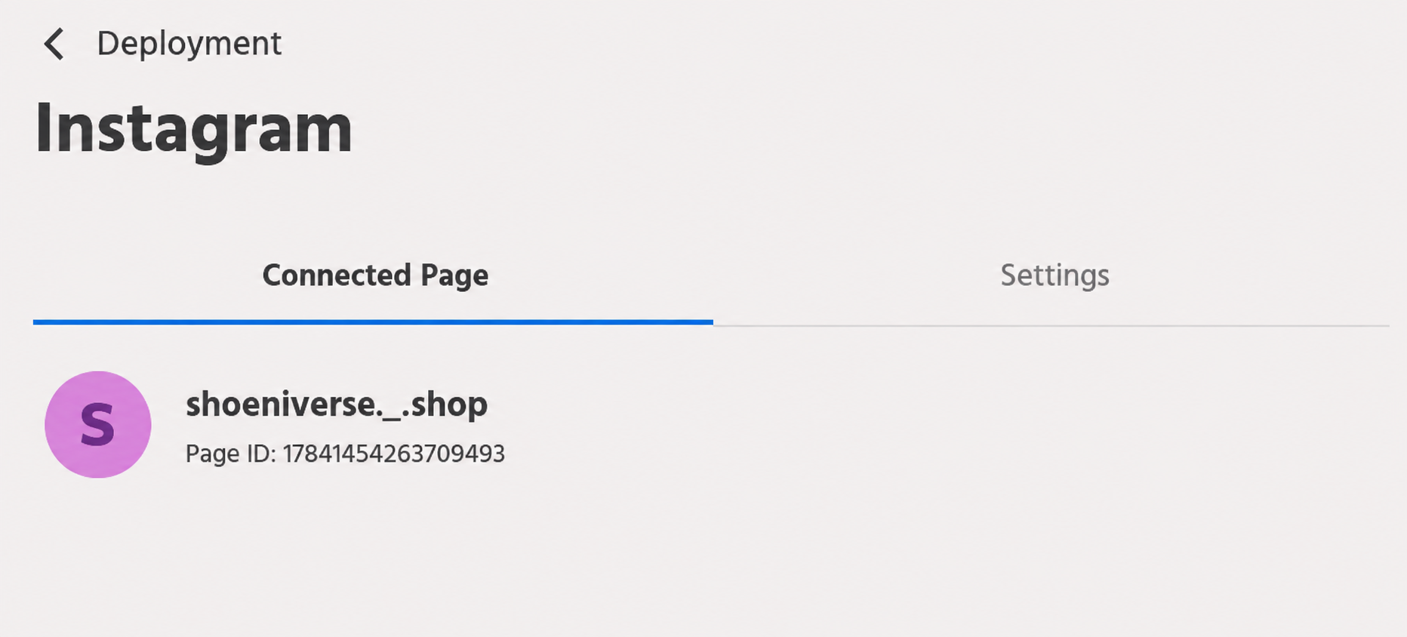
Task: Return to Deployment via back arrow
Action: (54, 44)
